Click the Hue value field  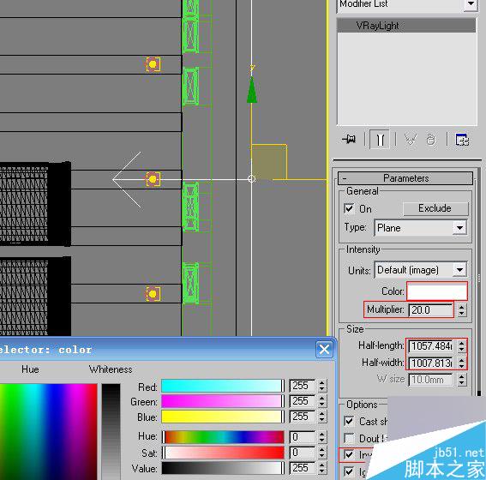point(303,437)
